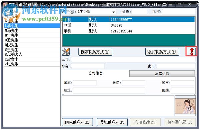Focus the 邮编 input field
The height and width of the screenshot is (130, 200).
(x=183, y=91)
